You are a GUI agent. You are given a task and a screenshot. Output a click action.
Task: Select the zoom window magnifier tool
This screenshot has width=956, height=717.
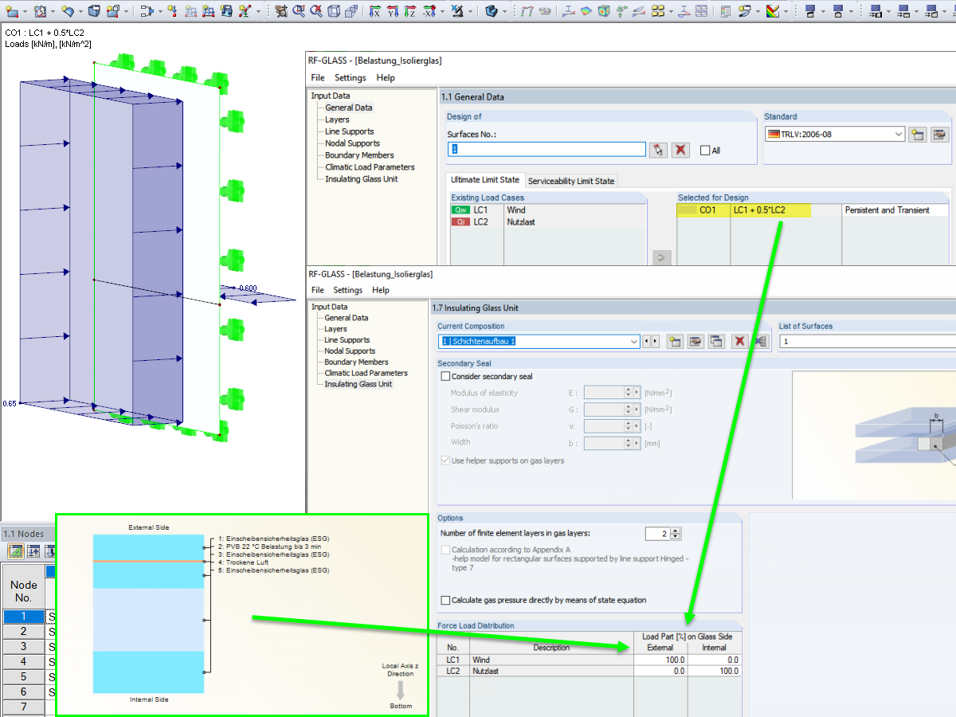coord(300,11)
